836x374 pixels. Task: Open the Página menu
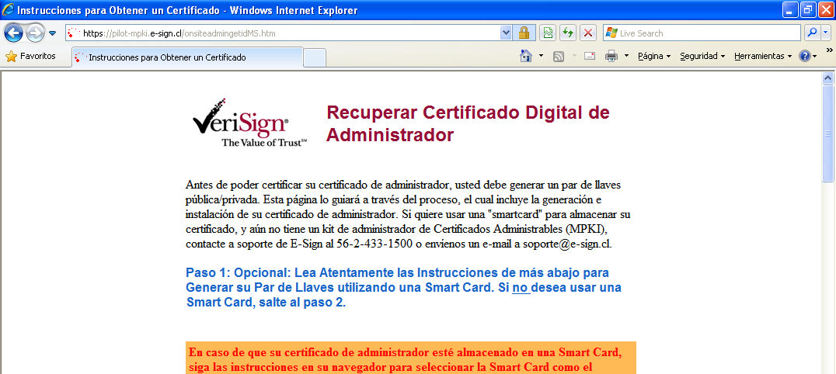tap(653, 57)
